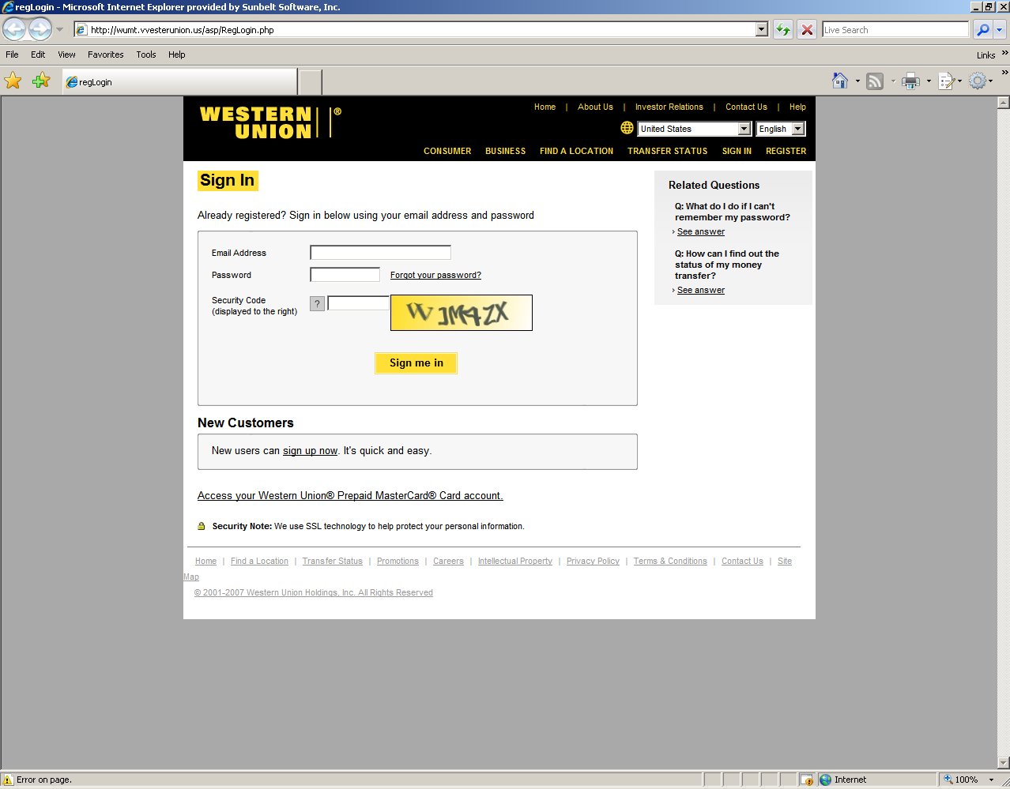This screenshot has width=1010, height=789.
Task: Click the security code captcha image
Action: [462, 313]
